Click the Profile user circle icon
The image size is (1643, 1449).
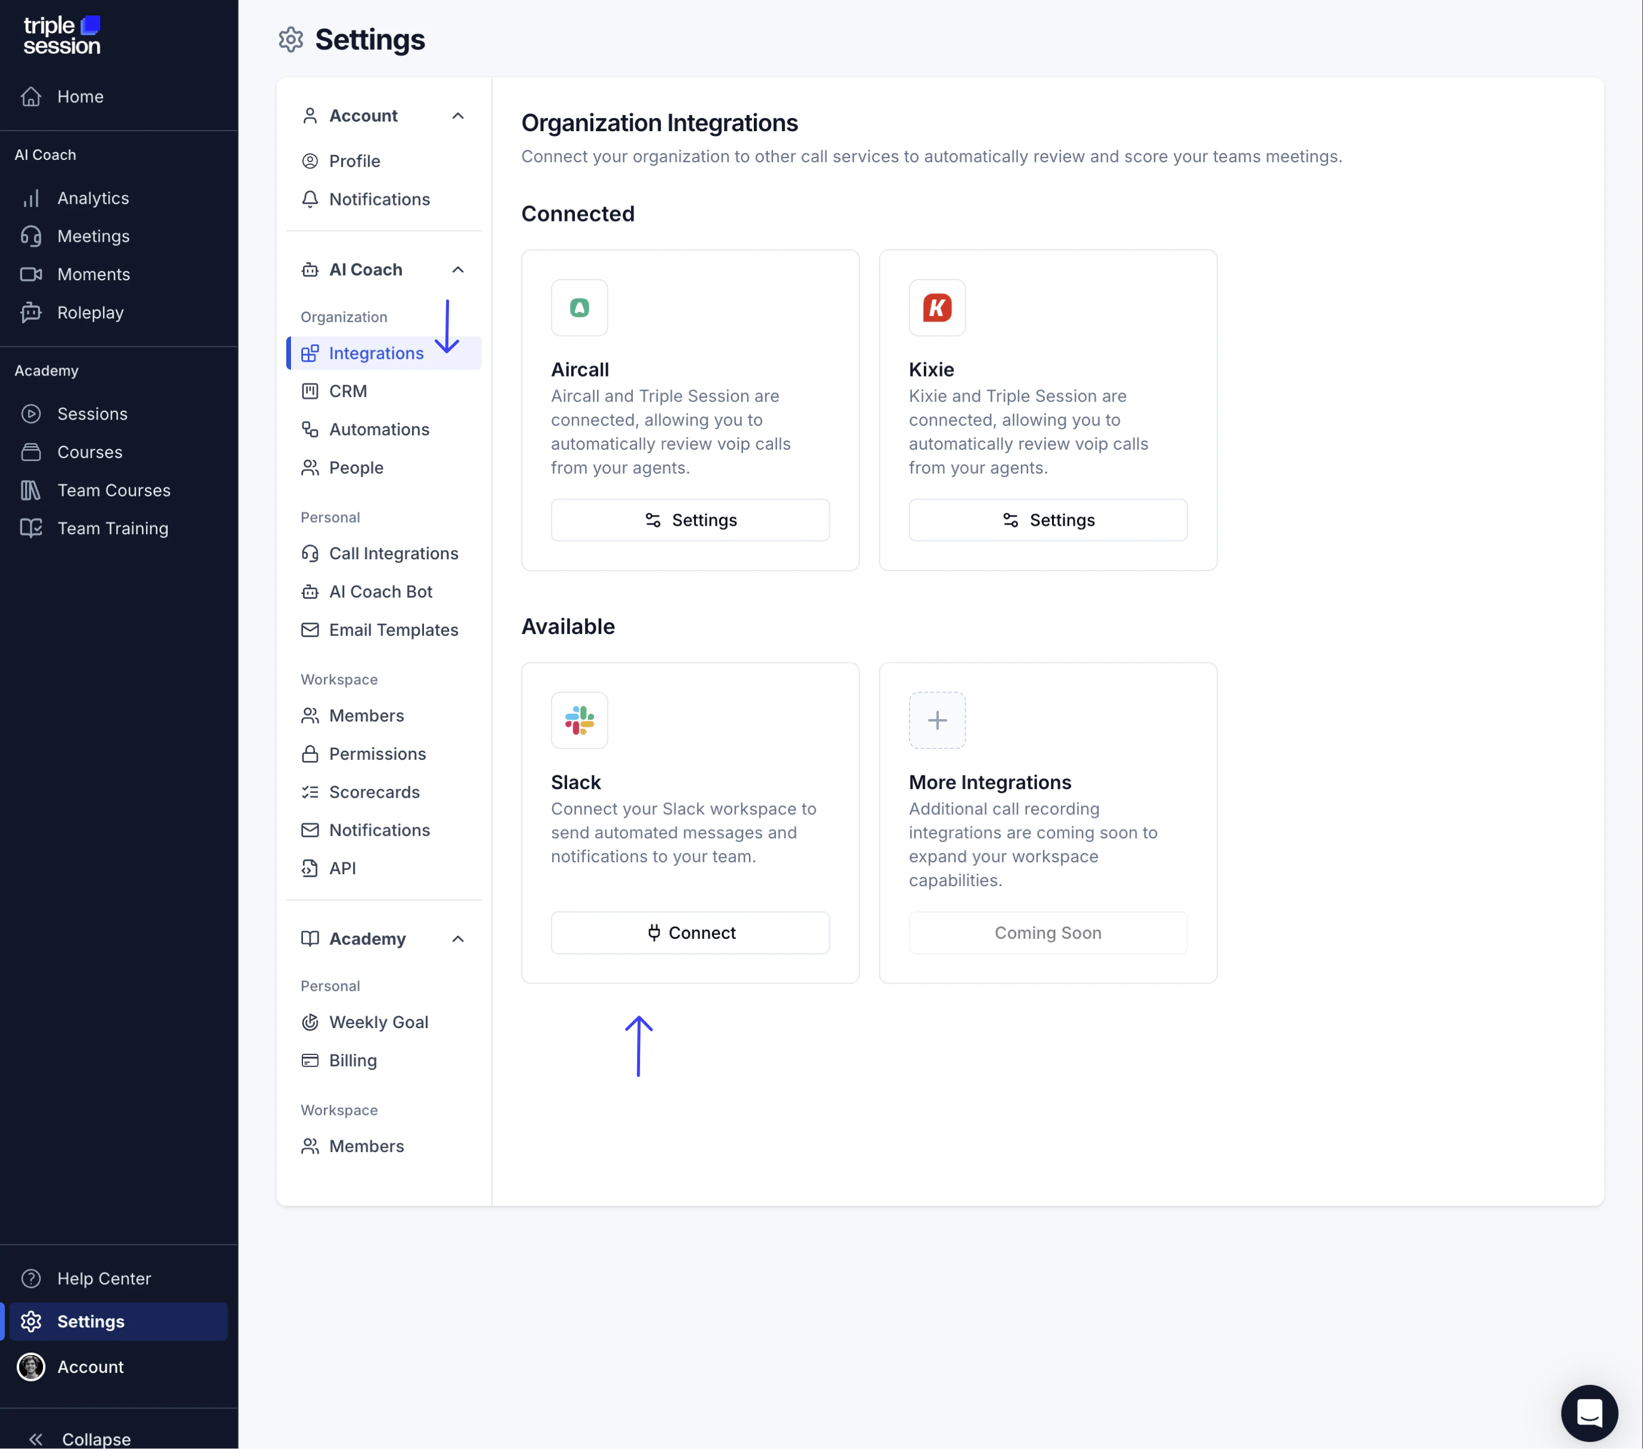(310, 162)
